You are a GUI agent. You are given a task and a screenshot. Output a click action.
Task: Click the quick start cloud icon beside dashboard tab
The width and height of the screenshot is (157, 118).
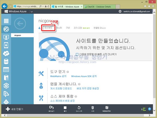[40, 28]
